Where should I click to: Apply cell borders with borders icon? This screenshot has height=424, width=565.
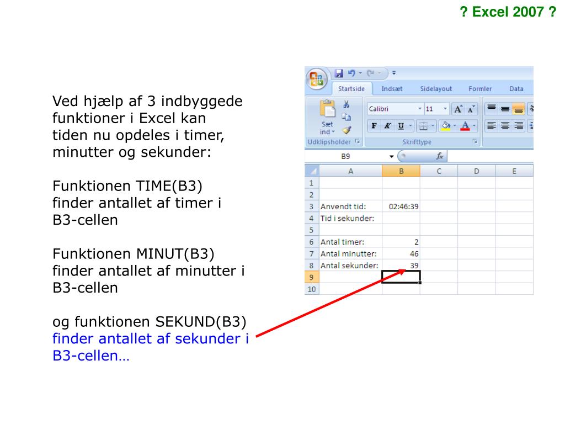[423, 126]
